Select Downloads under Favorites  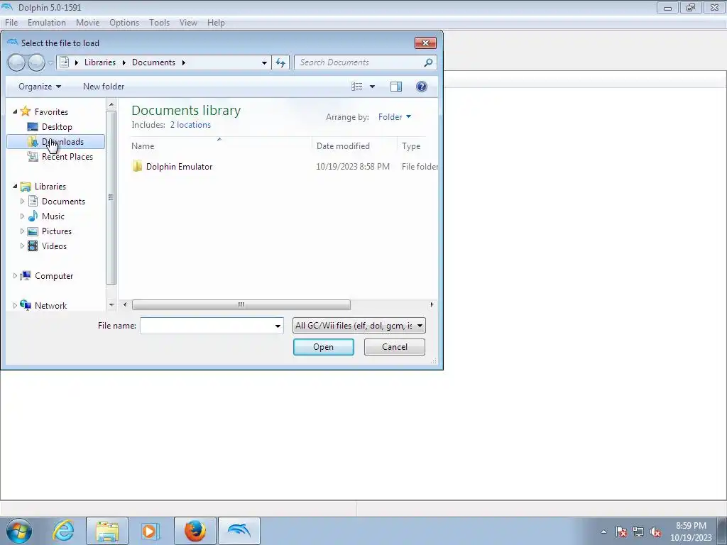(x=55, y=141)
